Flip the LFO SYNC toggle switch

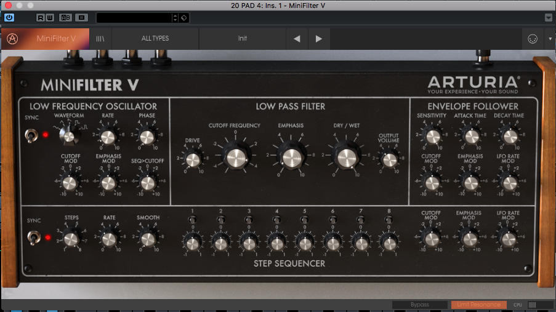(31, 135)
